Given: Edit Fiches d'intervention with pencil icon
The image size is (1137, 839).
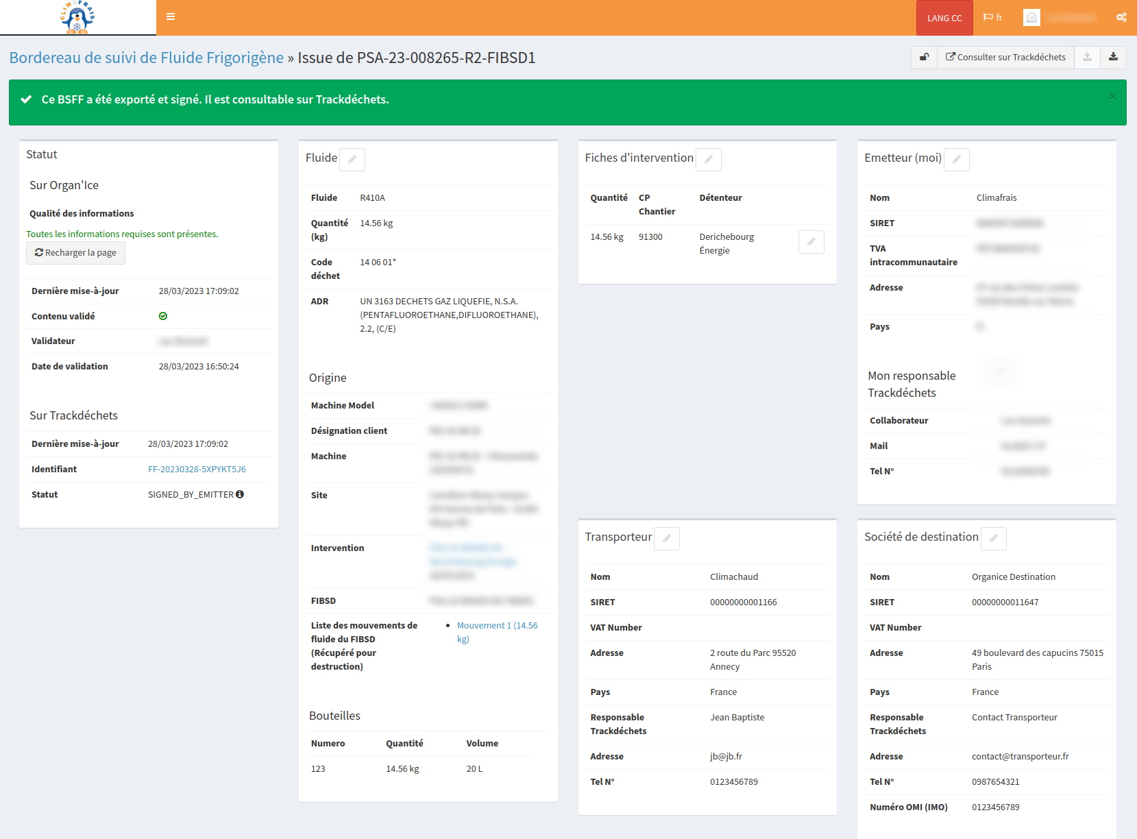Looking at the screenshot, I should click(x=709, y=160).
